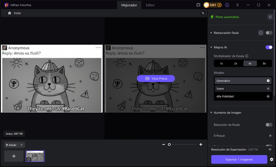276x167 pixels.
Task: Switch to the Editor tab
Action: tap(150, 5)
